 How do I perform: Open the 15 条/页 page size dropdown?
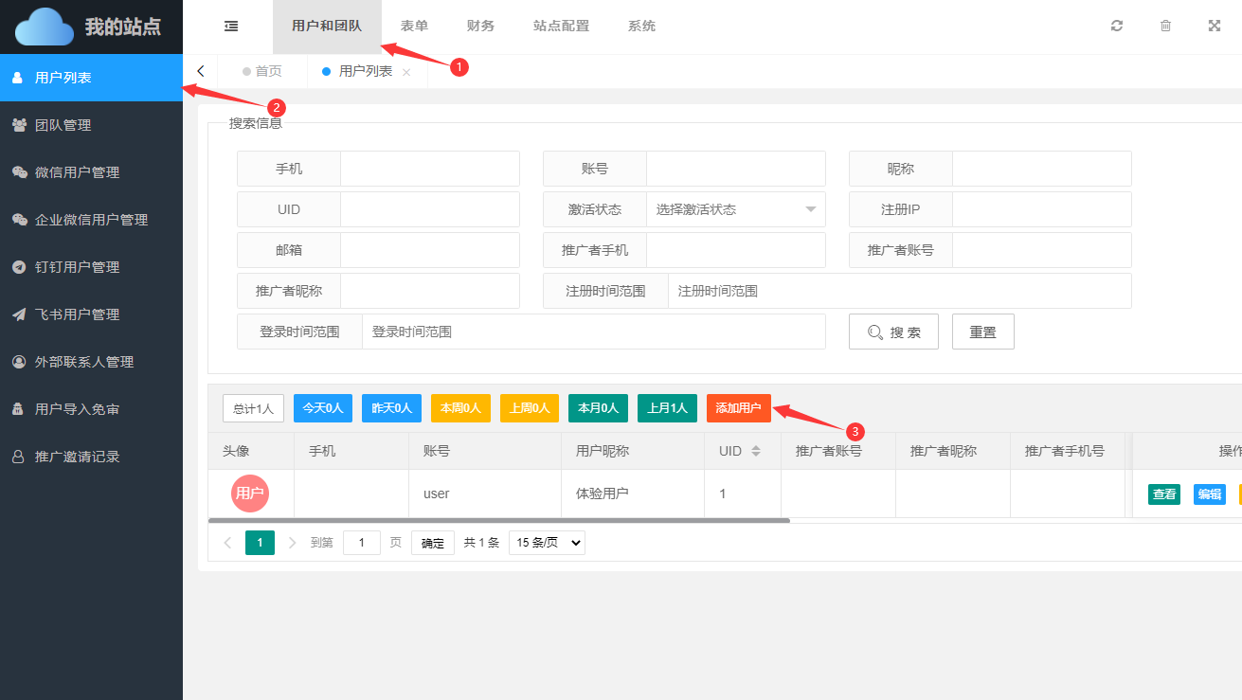click(x=547, y=543)
